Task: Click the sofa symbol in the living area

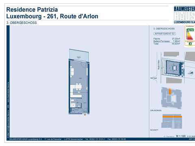Action: tap(72, 71)
